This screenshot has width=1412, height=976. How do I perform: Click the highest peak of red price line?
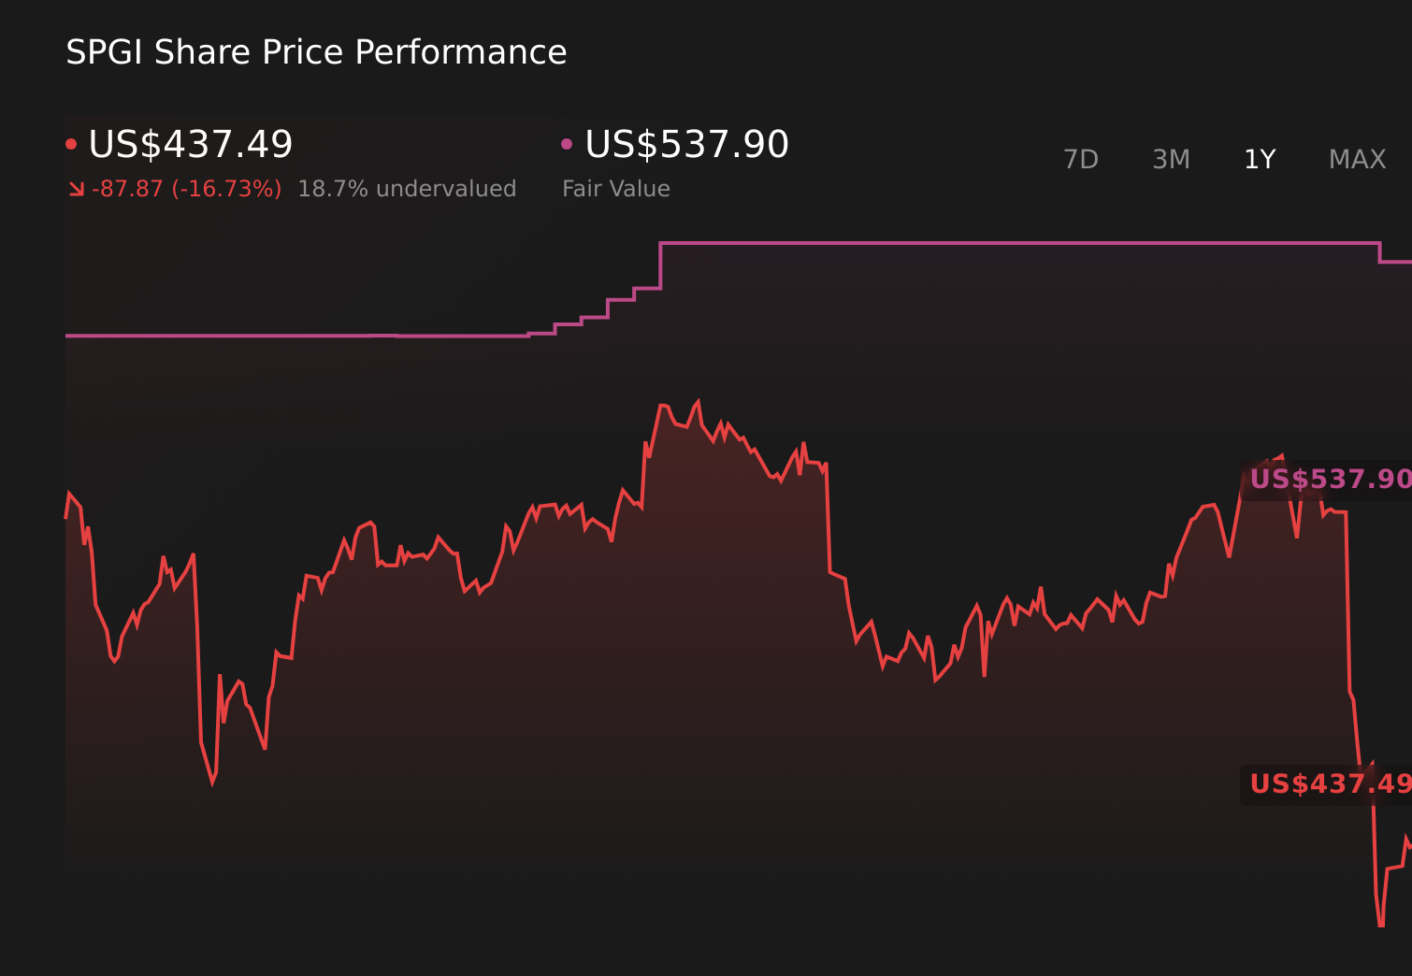[697, 403]
